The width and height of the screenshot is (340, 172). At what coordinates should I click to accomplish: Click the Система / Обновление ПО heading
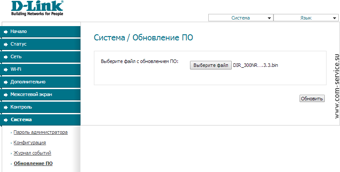point(143,38)
